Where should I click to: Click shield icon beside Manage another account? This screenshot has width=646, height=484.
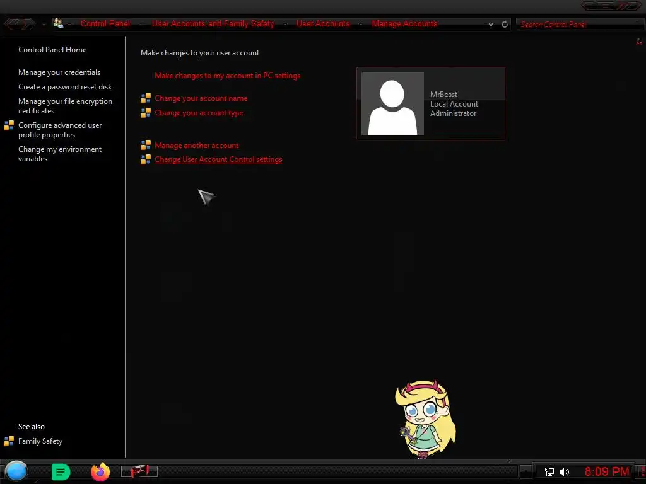[x=146, y=146]
